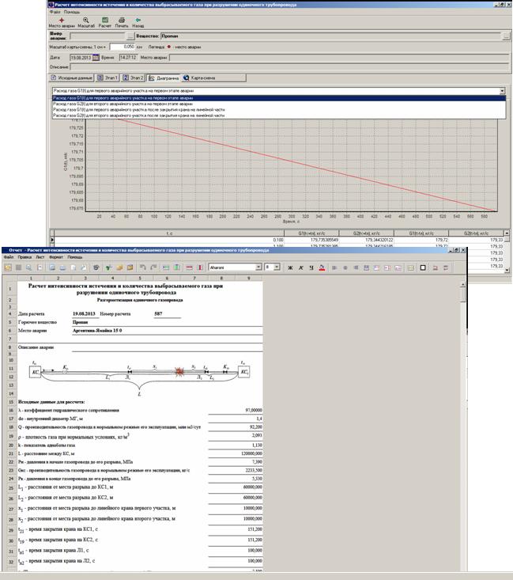Apply underline (Ч) formatting in report

311,267
